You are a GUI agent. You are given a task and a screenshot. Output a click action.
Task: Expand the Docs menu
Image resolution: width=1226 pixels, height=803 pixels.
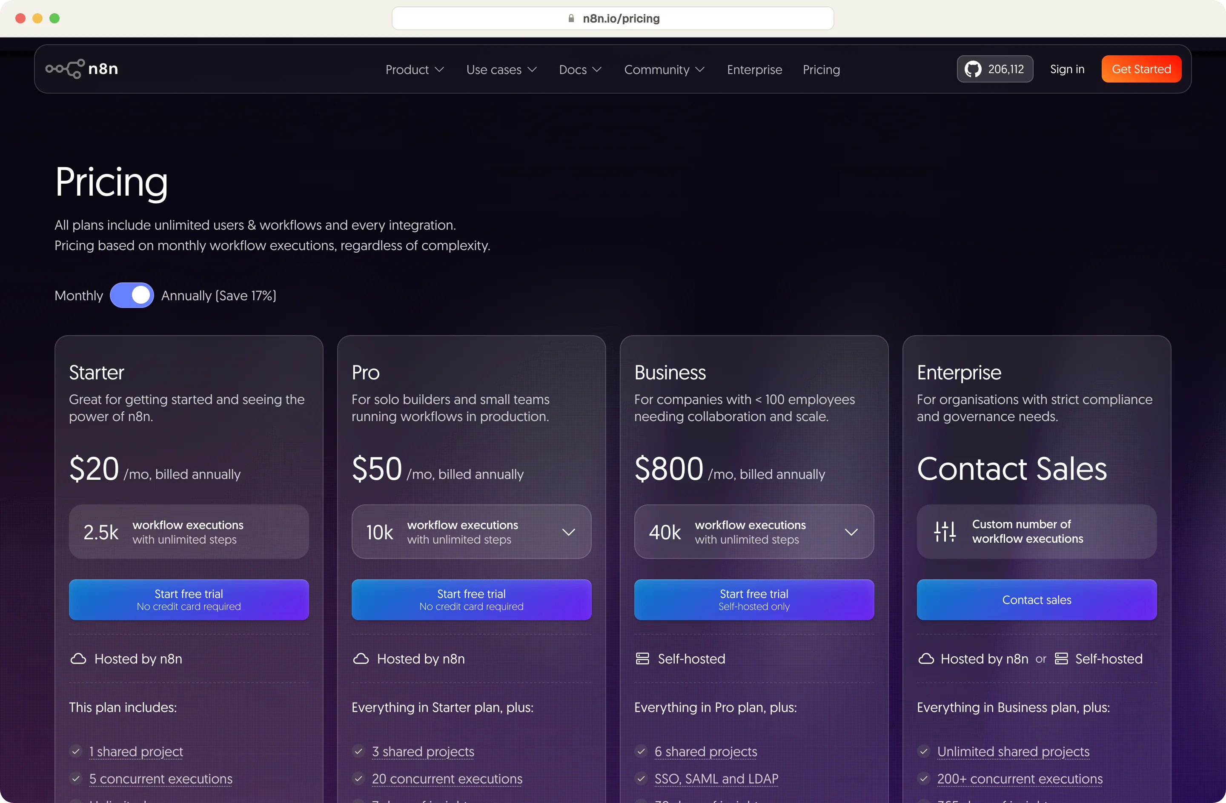tap(581, 69)
